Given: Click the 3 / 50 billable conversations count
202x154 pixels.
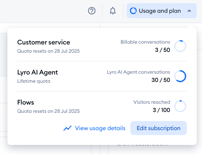Looking at the screenshot, I should click(163, 50).
